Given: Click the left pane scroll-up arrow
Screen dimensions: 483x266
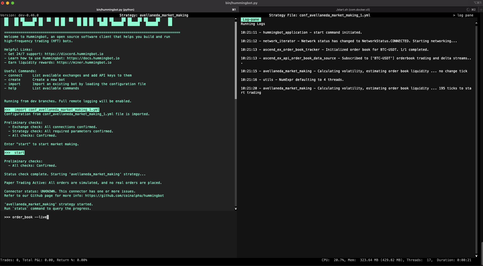Looking at the screenshot, I should coord(236,19).
